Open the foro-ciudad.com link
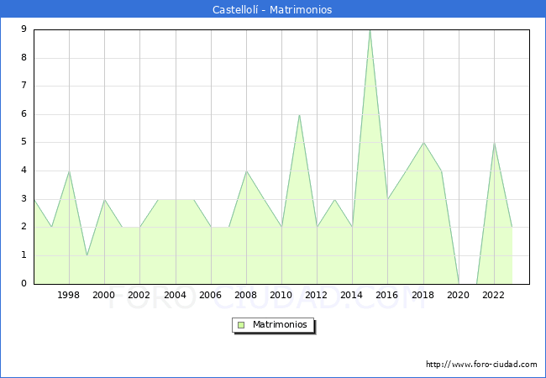 [x=481, y=365]
